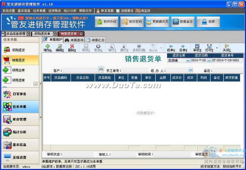
Task: Click the 增加A add toolbar icon
Action: [x=48, y=48]
